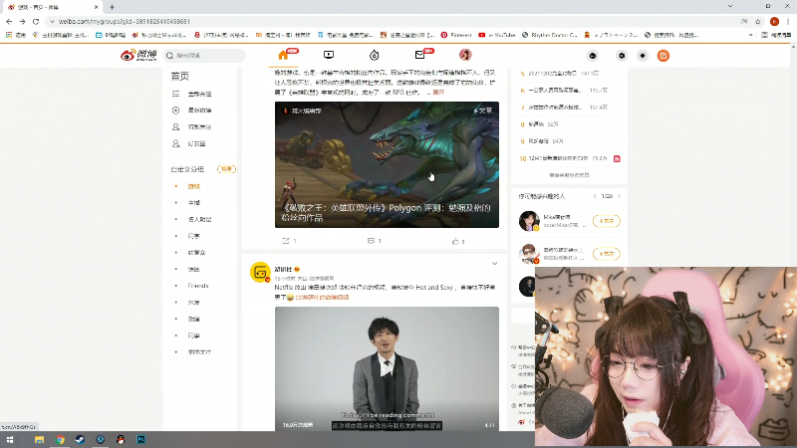Open the orange hashtag link in the video post
This screenshot has width=797, height=448.
[x=322, y=297]
